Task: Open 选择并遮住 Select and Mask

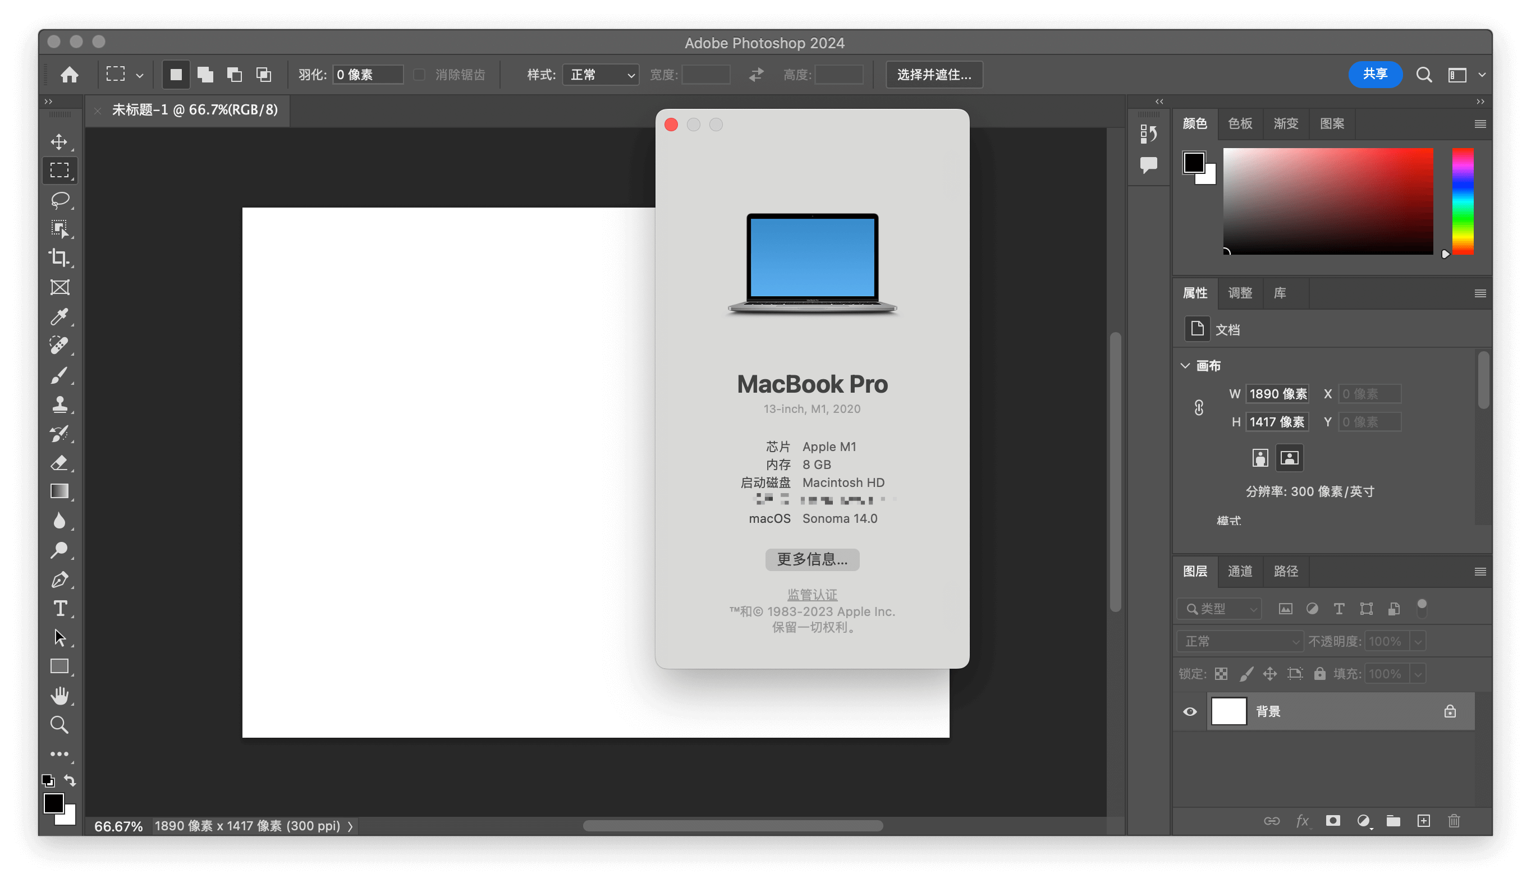Action: 936,75
